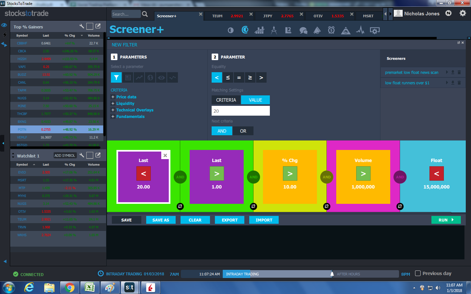The image size is (471, 294).
Task: Click the wrench icon in Top % Gainers
Action: coord(82,26)
